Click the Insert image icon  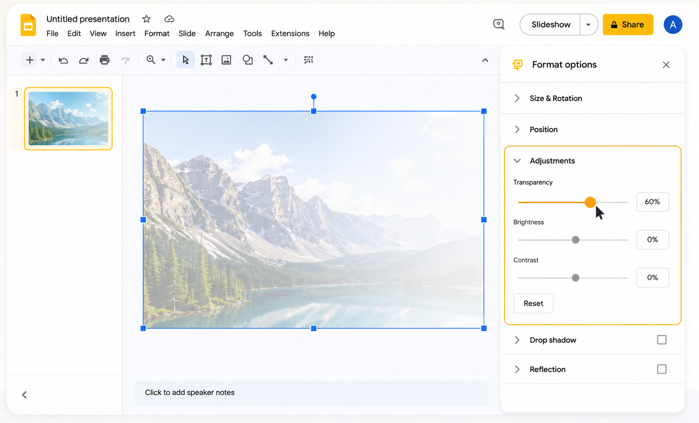226,60
